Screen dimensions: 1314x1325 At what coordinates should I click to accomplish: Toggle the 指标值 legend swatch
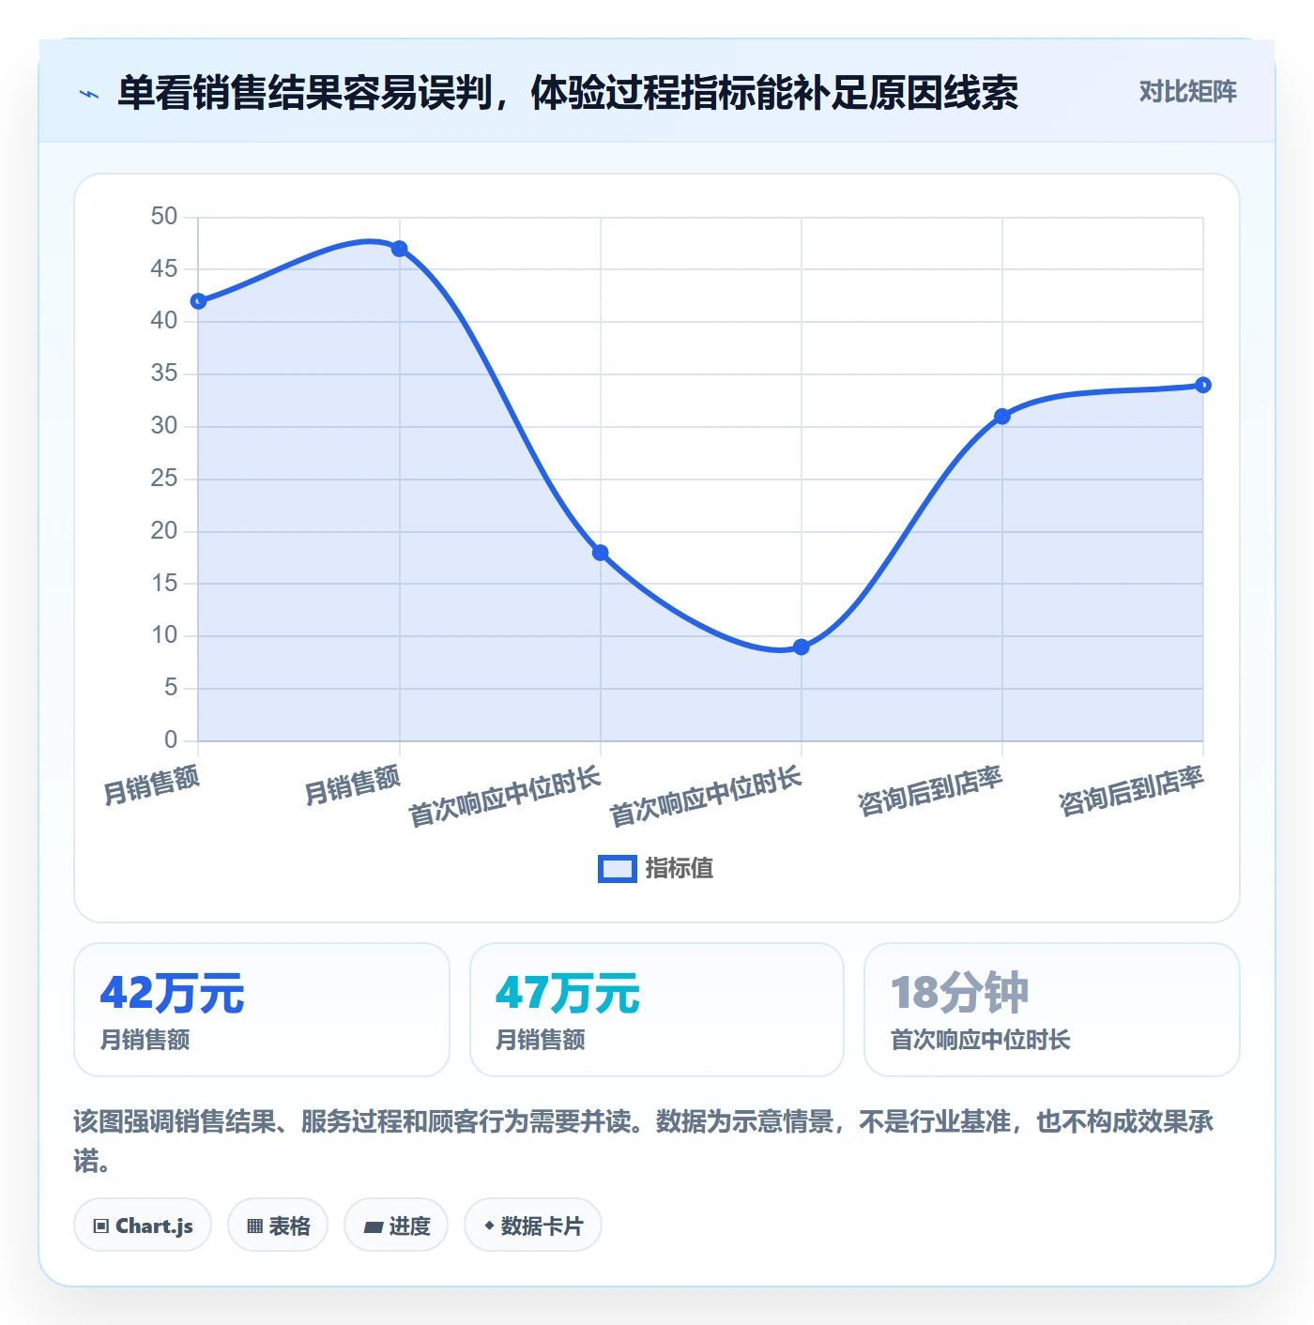617,869
